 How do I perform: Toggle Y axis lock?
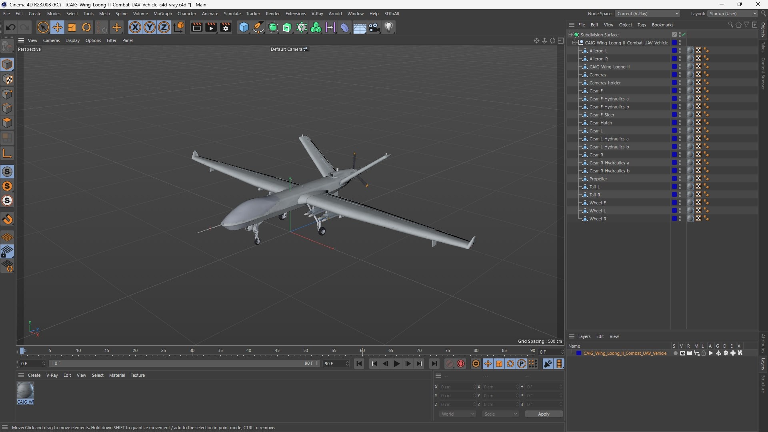(150, 27)
